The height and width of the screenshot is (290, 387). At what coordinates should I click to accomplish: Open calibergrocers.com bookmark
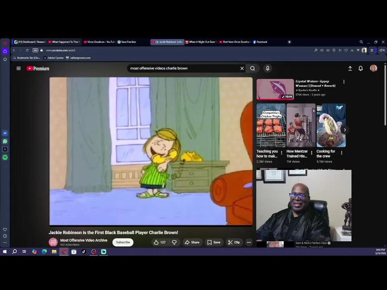pos(78,58)
